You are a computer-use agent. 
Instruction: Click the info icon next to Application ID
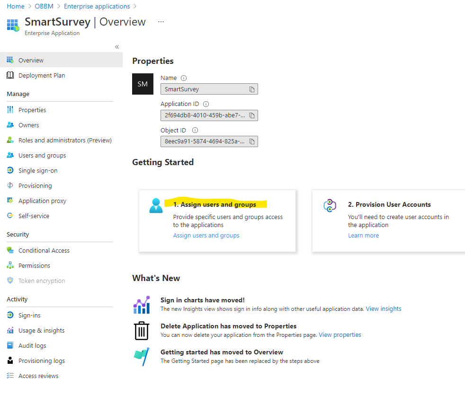[206, 104]
